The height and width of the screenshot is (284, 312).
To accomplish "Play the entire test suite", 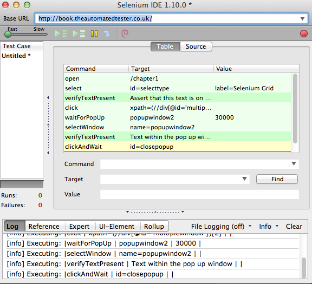I will point(61,34).
